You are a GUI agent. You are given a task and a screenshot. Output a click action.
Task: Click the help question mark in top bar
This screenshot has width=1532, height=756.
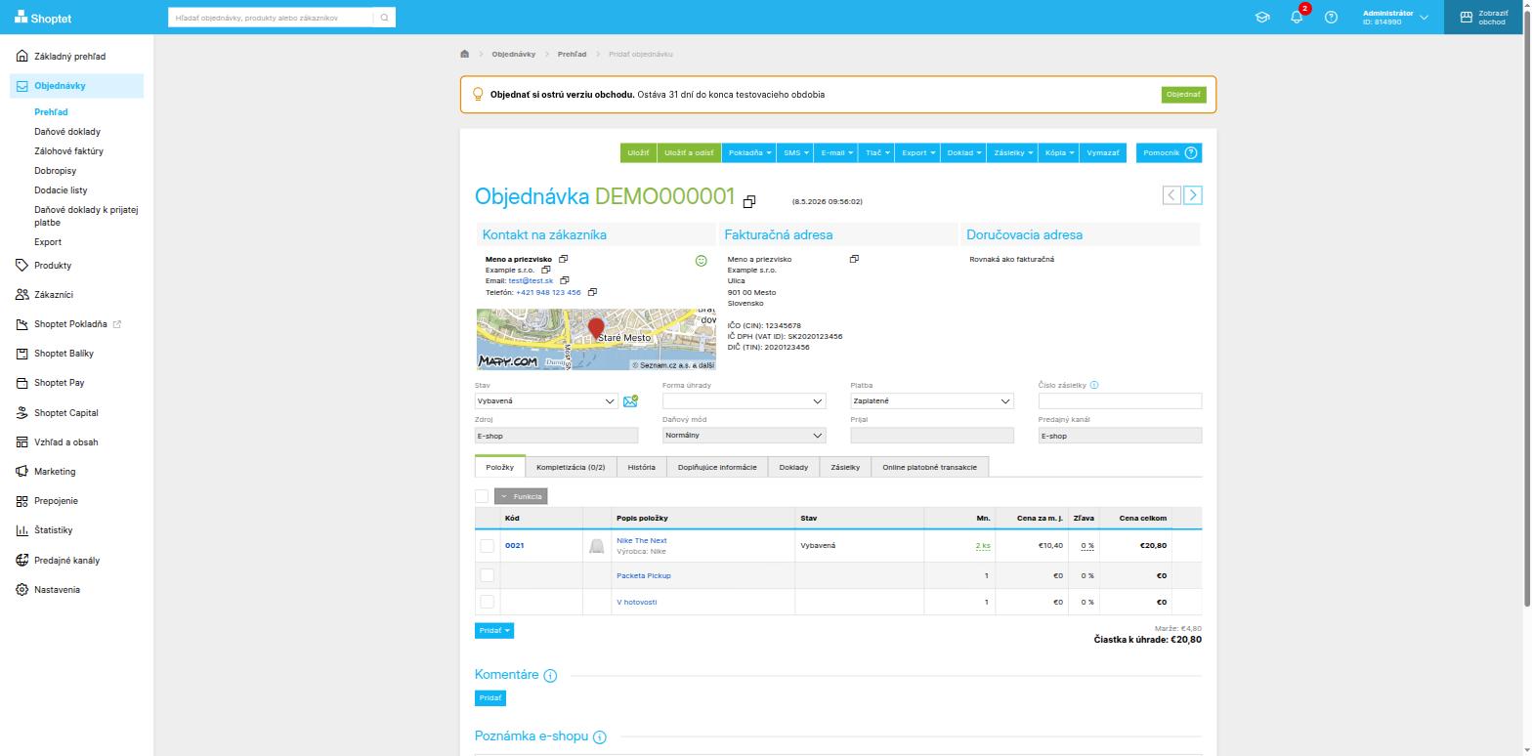[1331, 18]
